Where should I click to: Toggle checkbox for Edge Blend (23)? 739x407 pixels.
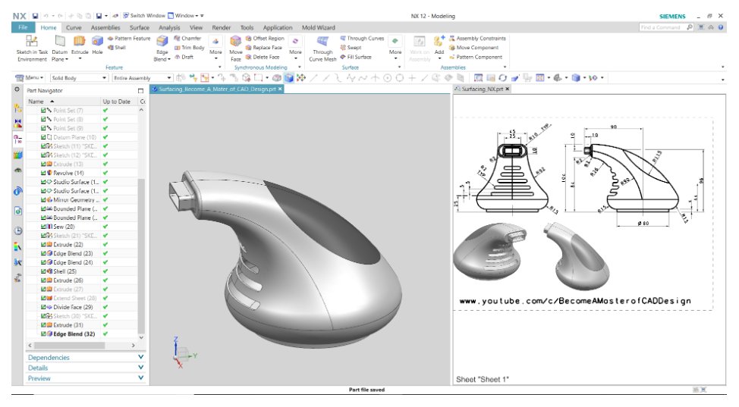[43, 253]
